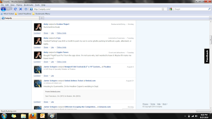Share the United Airlines Ticket post

point(46,102)
